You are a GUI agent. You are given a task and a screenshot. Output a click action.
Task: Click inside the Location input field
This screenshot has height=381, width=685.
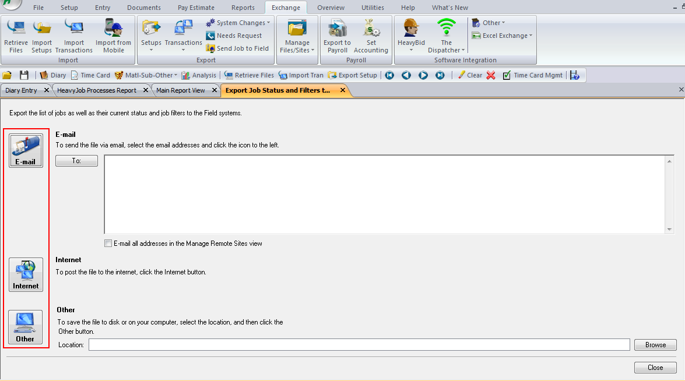(x=350, y=344)
